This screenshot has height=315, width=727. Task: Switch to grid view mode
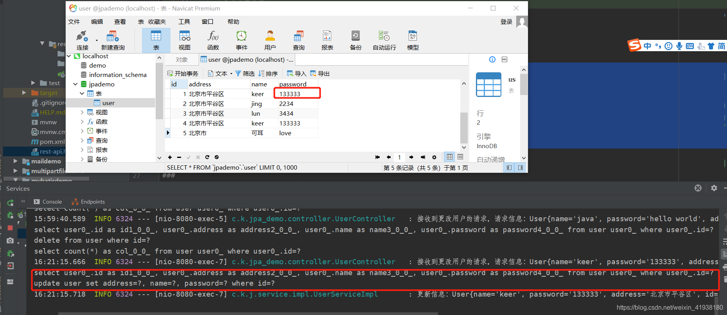coord(450,157)
